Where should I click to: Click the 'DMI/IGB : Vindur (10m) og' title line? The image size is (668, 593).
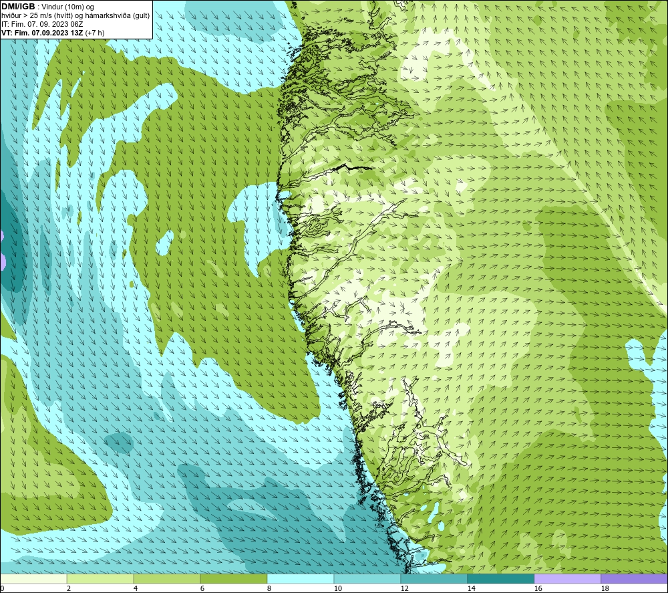click(x=47, y=7)
